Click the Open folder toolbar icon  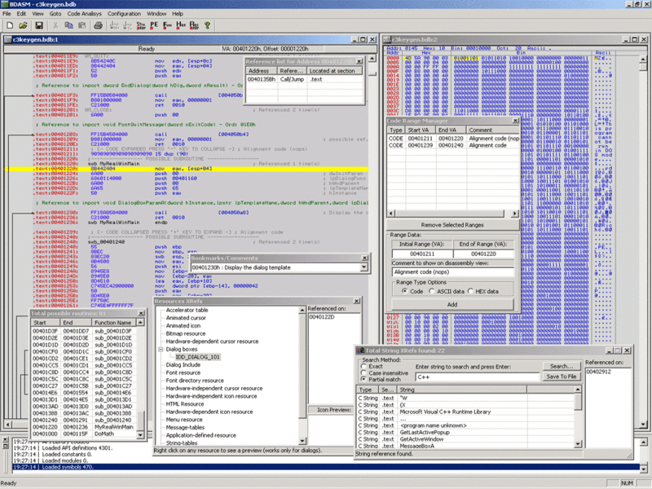[x=23, y=25]
